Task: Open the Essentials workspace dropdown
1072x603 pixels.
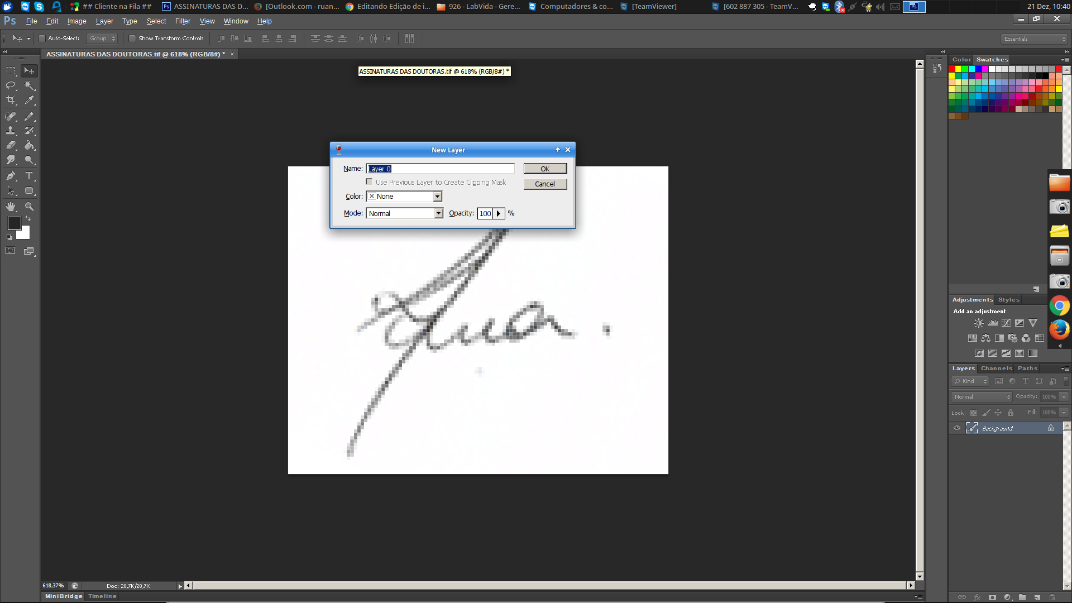Action: (1034, 39)
